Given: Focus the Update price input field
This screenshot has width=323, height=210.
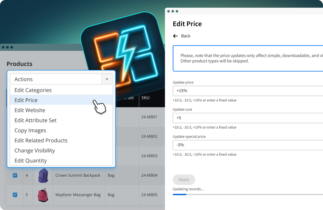Looking at the screenshot, I should (x=248, y=91).
